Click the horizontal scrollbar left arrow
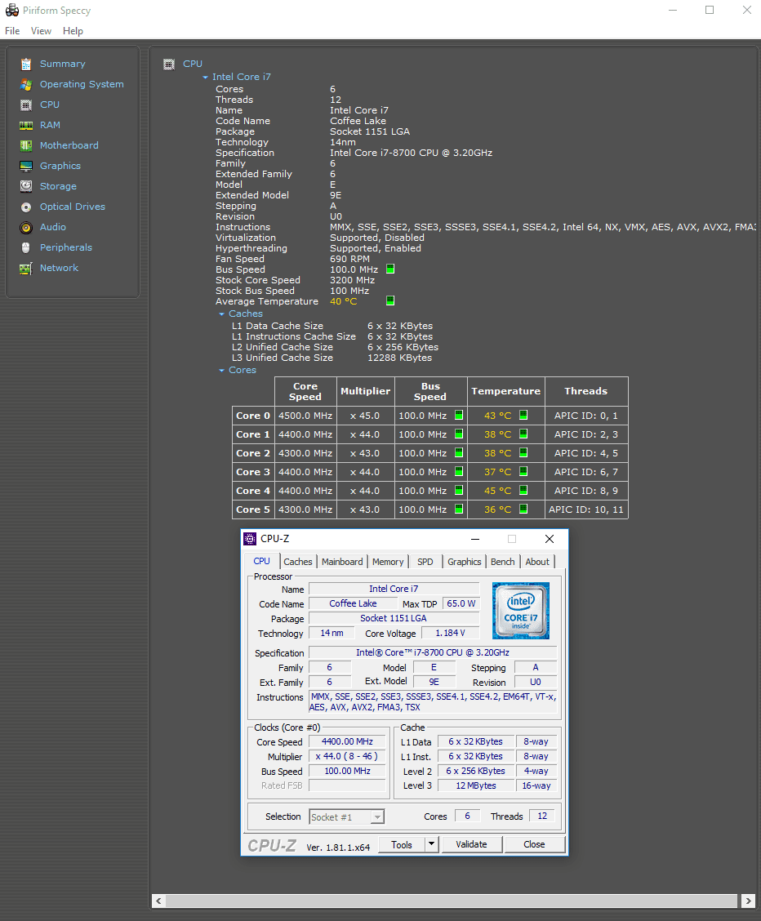The width and height of the screenshot is (761, 921). (x=158, y=901)
